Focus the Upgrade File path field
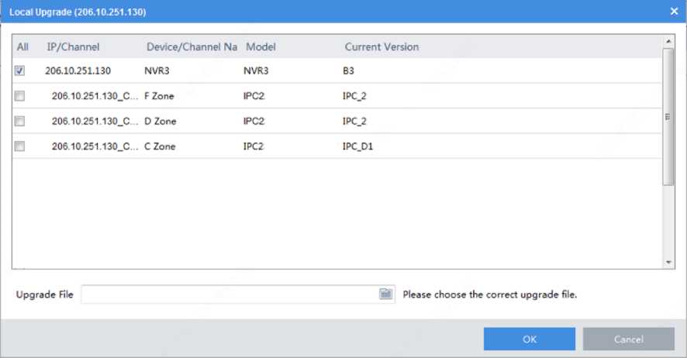Viewport: 687px width, 358px height. (229, 294)
